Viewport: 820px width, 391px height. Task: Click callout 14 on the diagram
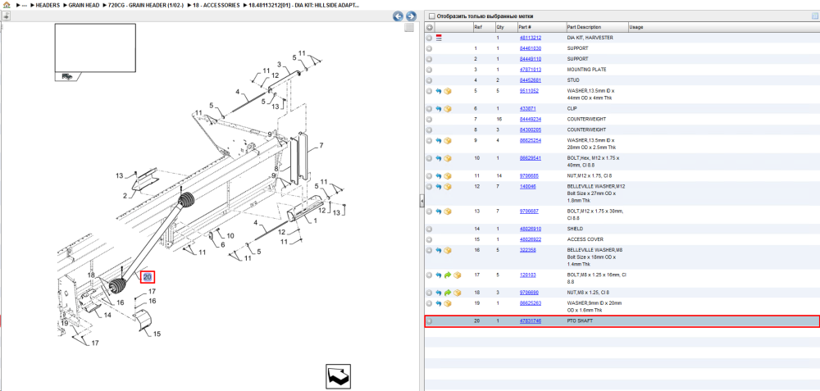pyautogui.click(x=107, y=316)
